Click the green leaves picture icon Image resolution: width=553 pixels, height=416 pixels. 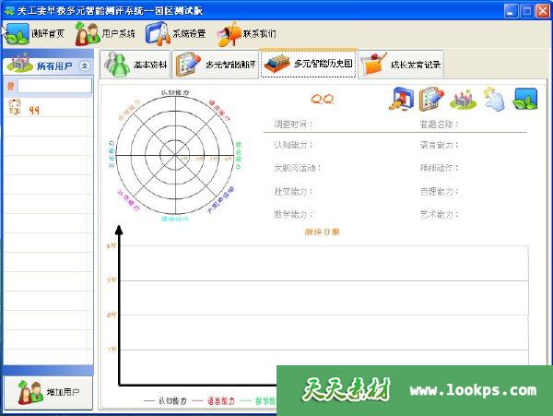(525, 99)
